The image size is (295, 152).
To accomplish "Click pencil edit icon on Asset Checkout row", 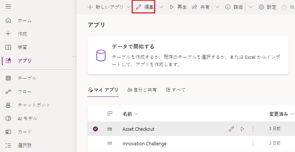I will (231, 129).
